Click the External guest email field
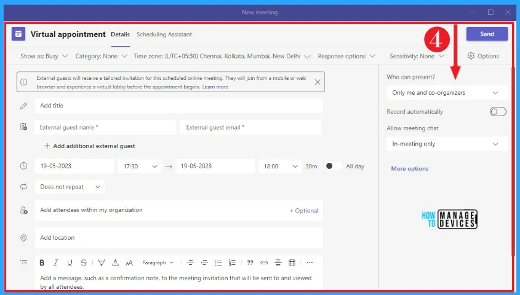Viewport: 520px width, 295px height. (250, 127)
